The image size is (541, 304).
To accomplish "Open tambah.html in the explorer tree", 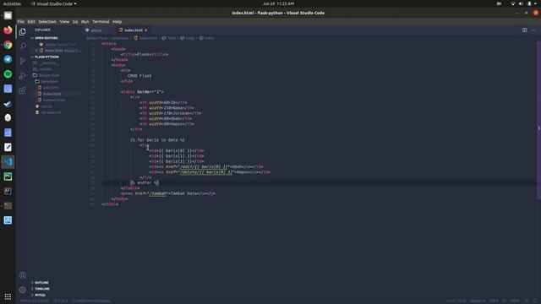I will [x=53, y=100].
